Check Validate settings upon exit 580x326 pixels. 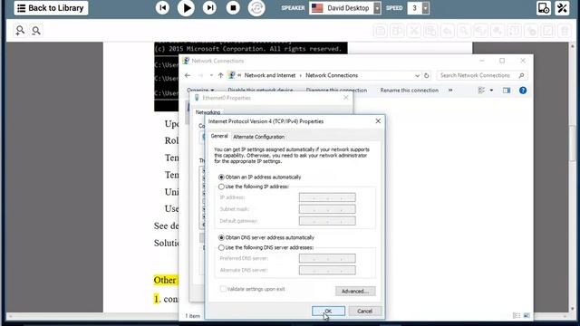tap(253, 289)
